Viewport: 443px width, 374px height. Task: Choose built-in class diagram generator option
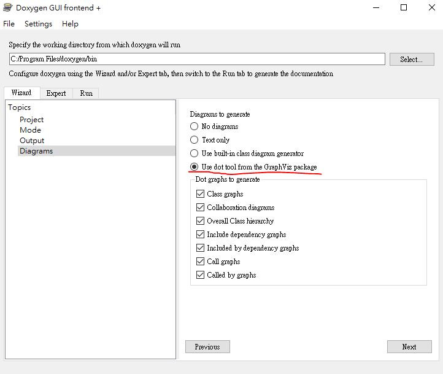(247, 154)
